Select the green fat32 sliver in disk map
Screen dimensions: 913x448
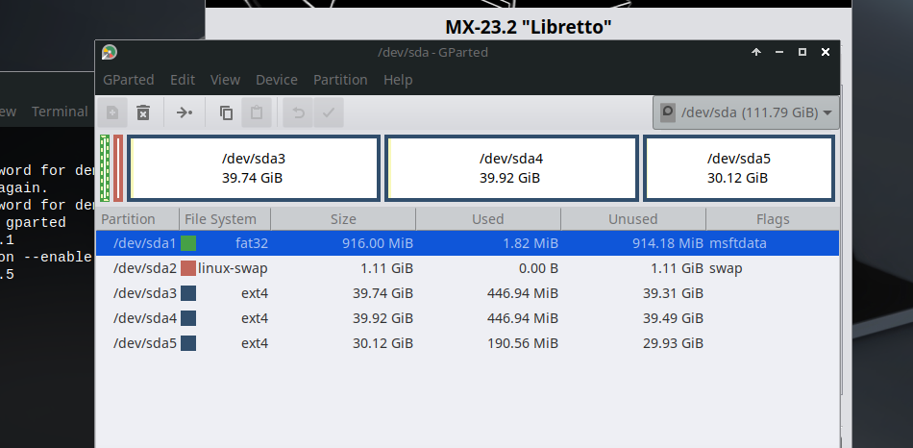pyautogui.click(x=105, y=168)
